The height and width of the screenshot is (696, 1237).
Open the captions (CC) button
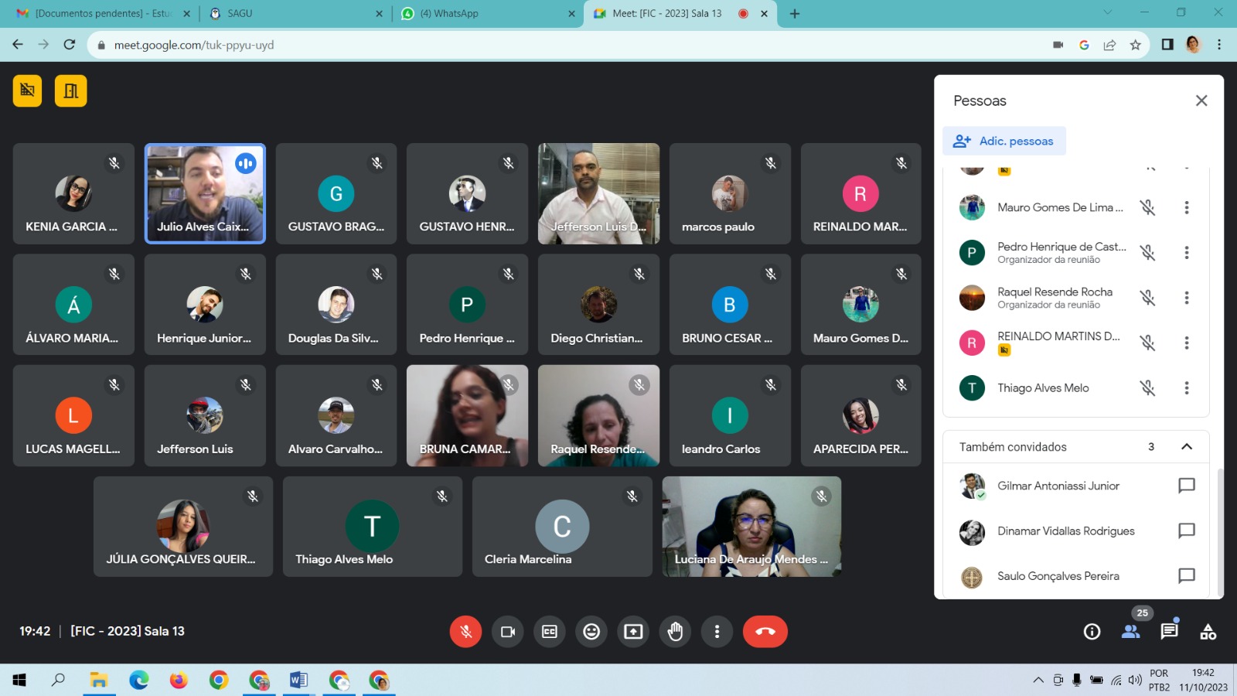pos(550,632)
